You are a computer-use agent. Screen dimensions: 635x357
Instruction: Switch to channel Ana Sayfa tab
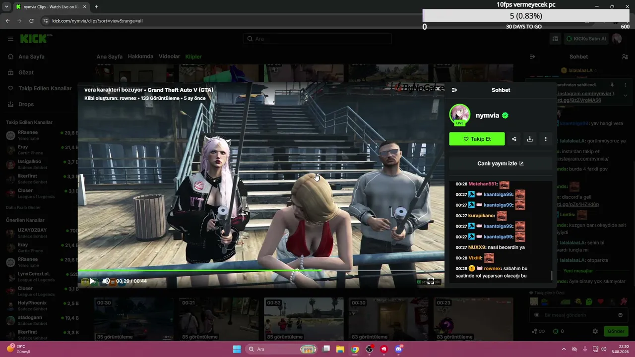(109, 57)
